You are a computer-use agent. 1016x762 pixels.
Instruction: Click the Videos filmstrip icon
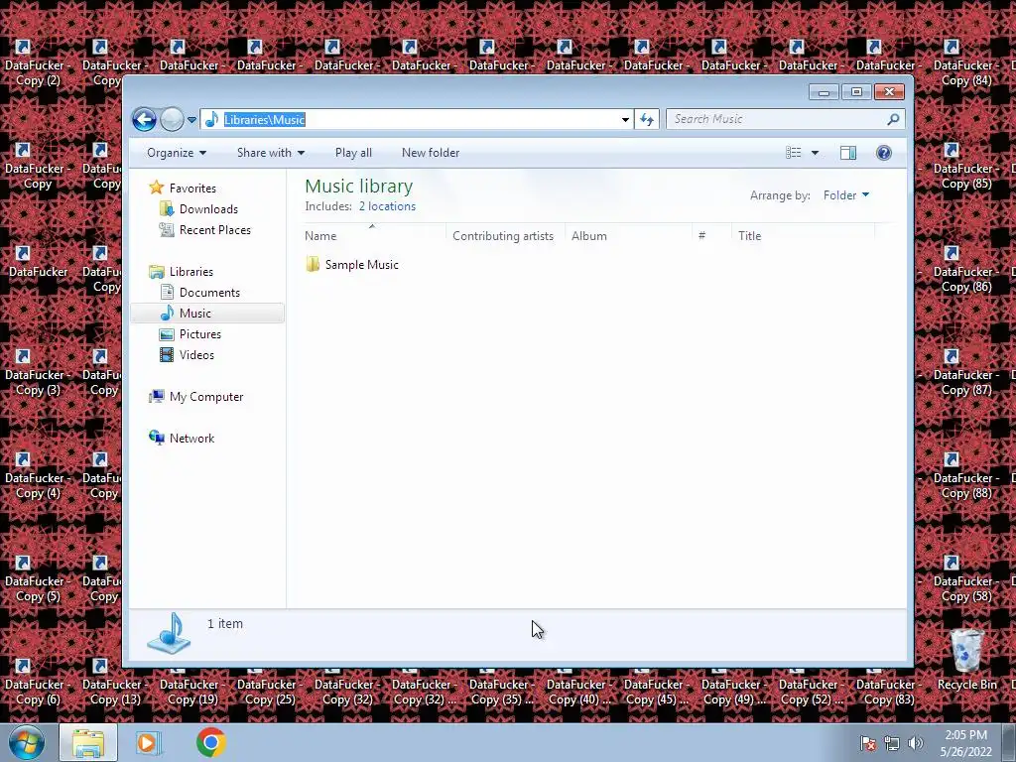click(x=167, y=355)
